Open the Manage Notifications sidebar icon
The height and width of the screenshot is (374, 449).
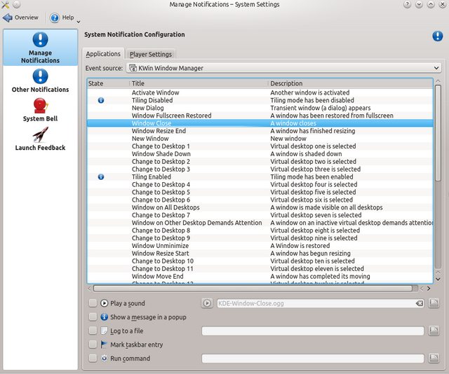40,48
